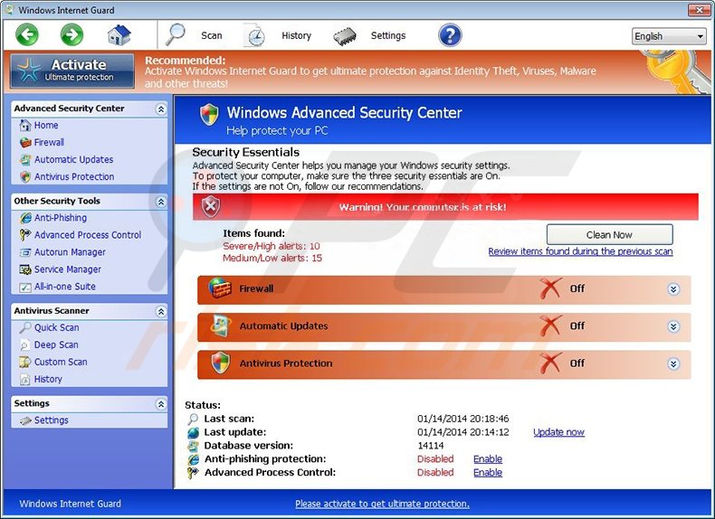This screenshot has height=519, width=715.
Task: Open the English language dropdown
Action: coord(669,36)
